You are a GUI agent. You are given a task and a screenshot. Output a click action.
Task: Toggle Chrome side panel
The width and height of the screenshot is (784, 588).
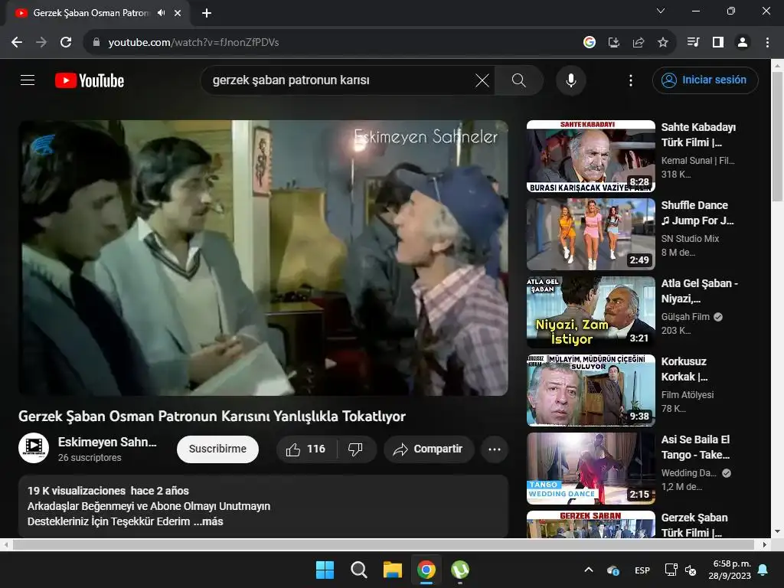718,42
